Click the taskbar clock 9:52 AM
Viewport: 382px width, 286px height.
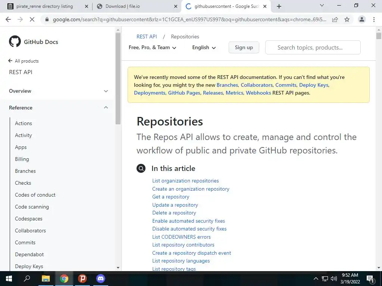pos(350,275)
